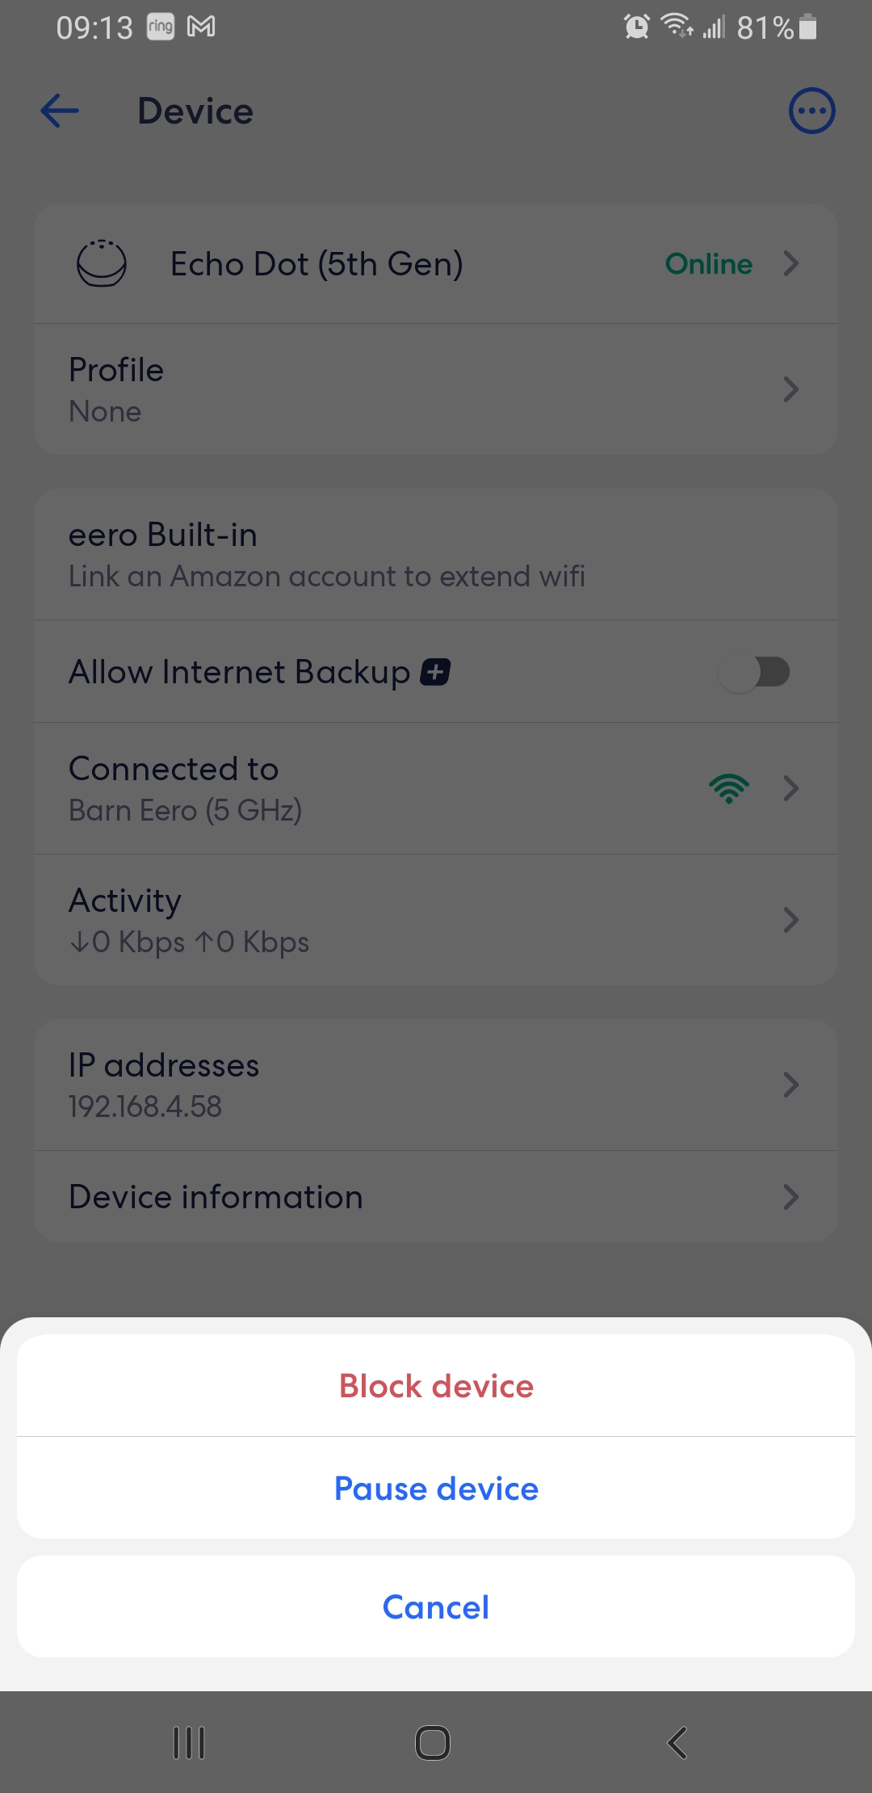Expand the Activity details
This screenshot has width=872, height=1793.
point(436,919)
